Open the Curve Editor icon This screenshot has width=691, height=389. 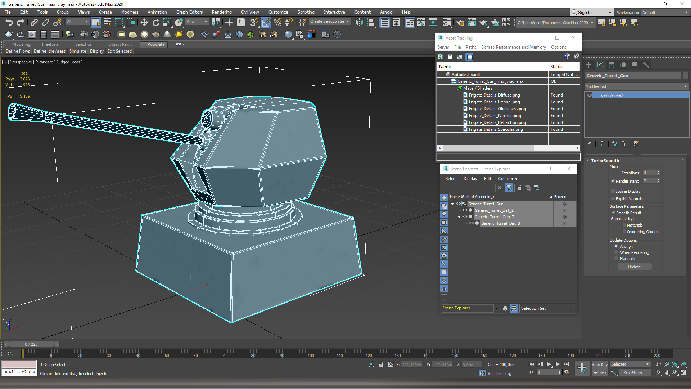(421, 22)
